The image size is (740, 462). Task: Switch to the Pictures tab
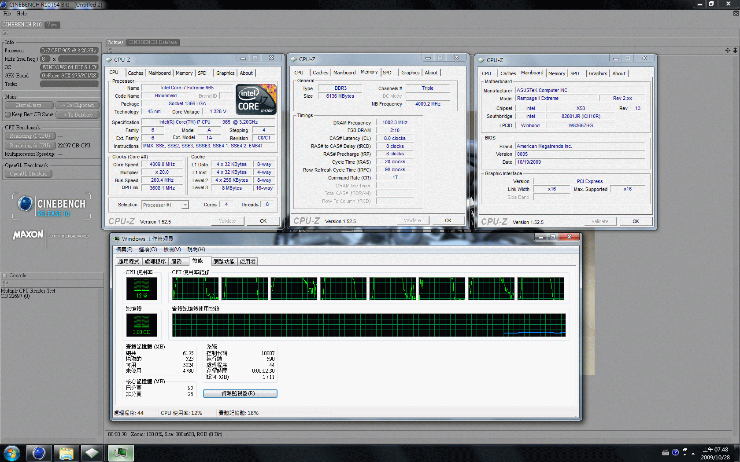pyautogui.click(x=115, y=42)
